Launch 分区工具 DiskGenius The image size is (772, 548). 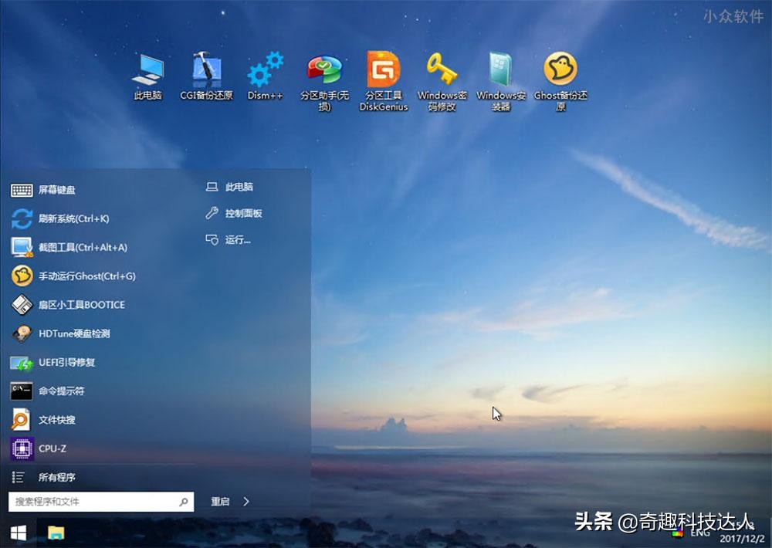382,73
